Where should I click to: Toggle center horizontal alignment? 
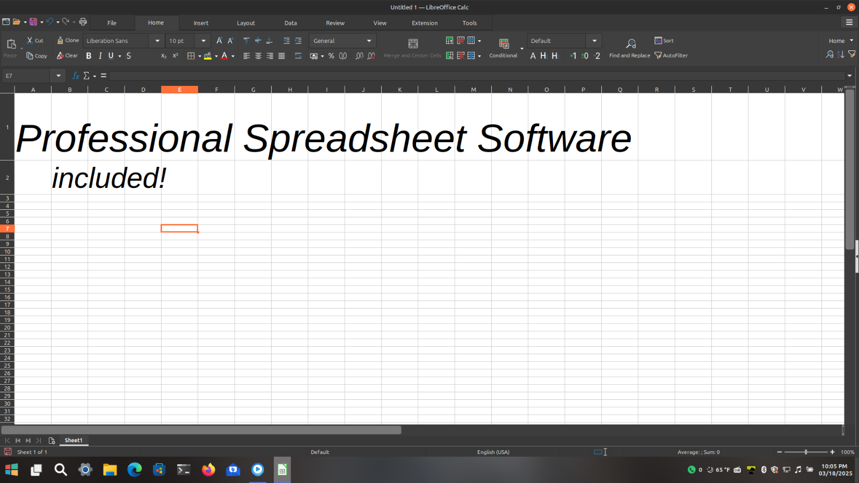[258, 56]
